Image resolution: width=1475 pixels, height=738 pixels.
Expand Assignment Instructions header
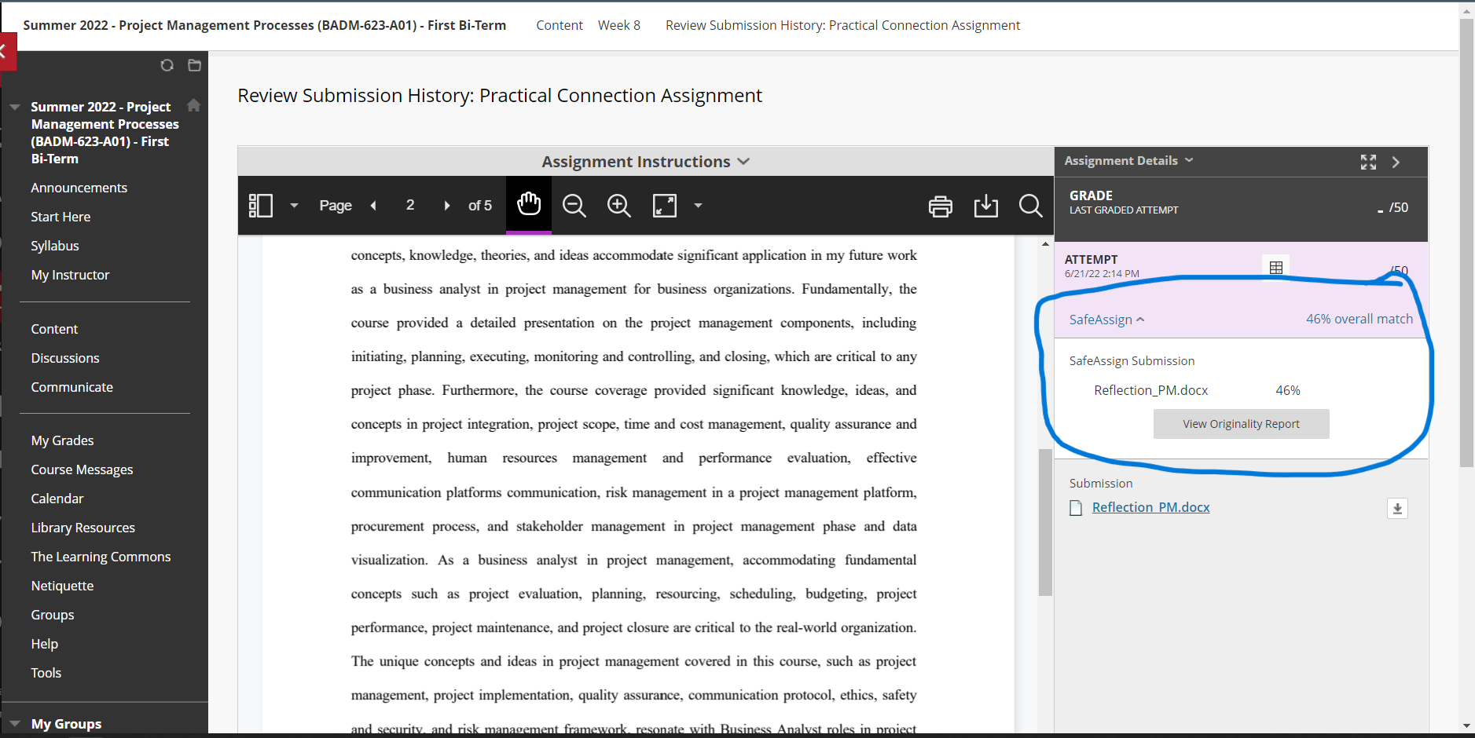(645, 161)
